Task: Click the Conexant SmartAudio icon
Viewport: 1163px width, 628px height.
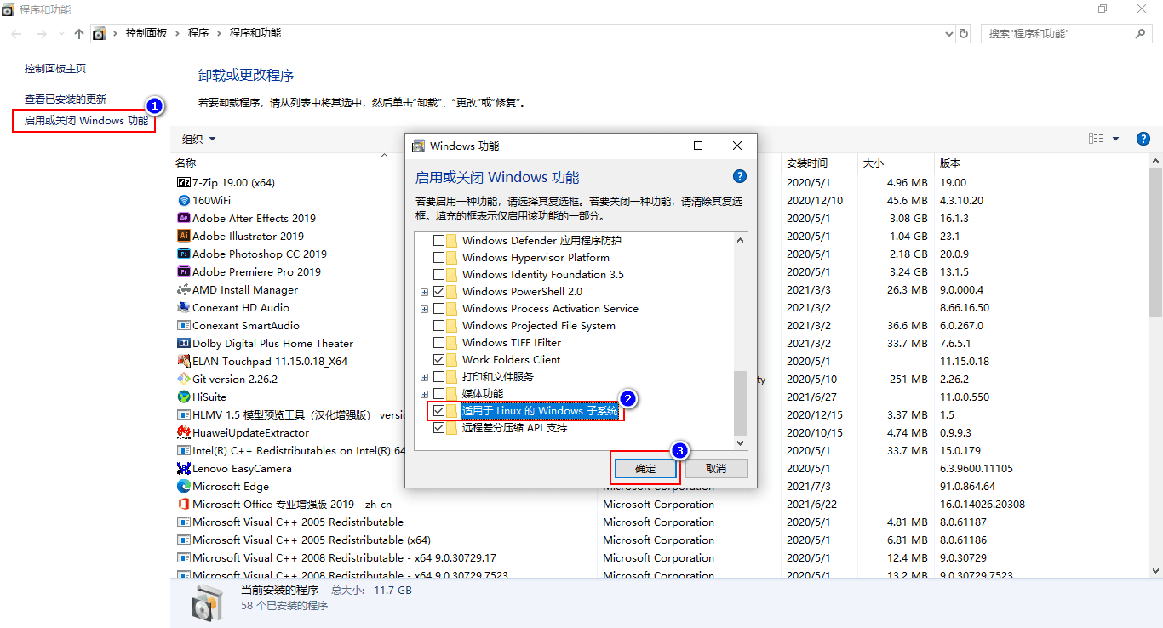Action: pyautogui.click(x=183, y=325)
